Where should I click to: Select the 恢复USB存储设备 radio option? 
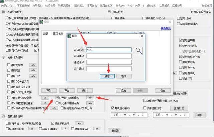click(7, 45)
